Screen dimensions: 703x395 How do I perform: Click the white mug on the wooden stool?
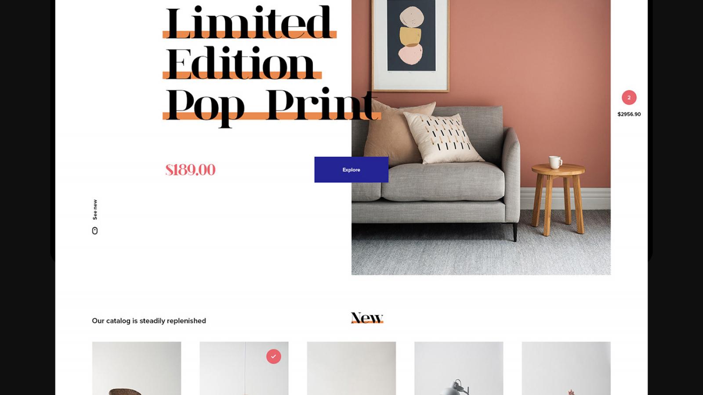pos(555,162)
